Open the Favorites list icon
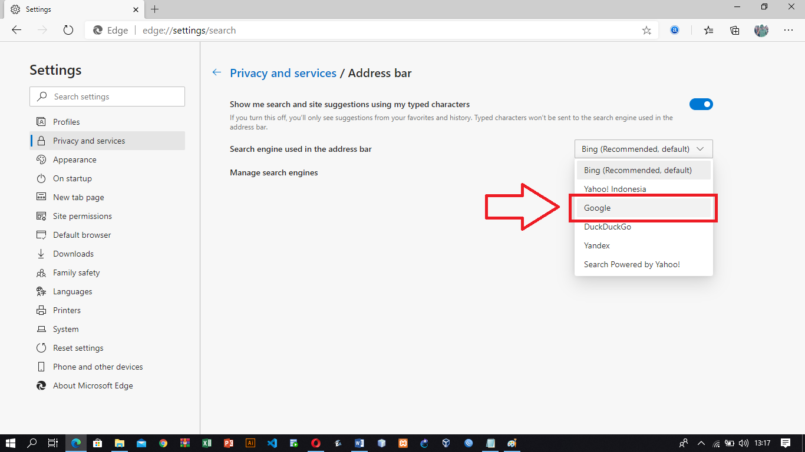 (x=709, y=30)
